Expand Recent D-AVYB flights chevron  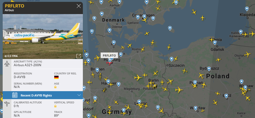(79, 95)
